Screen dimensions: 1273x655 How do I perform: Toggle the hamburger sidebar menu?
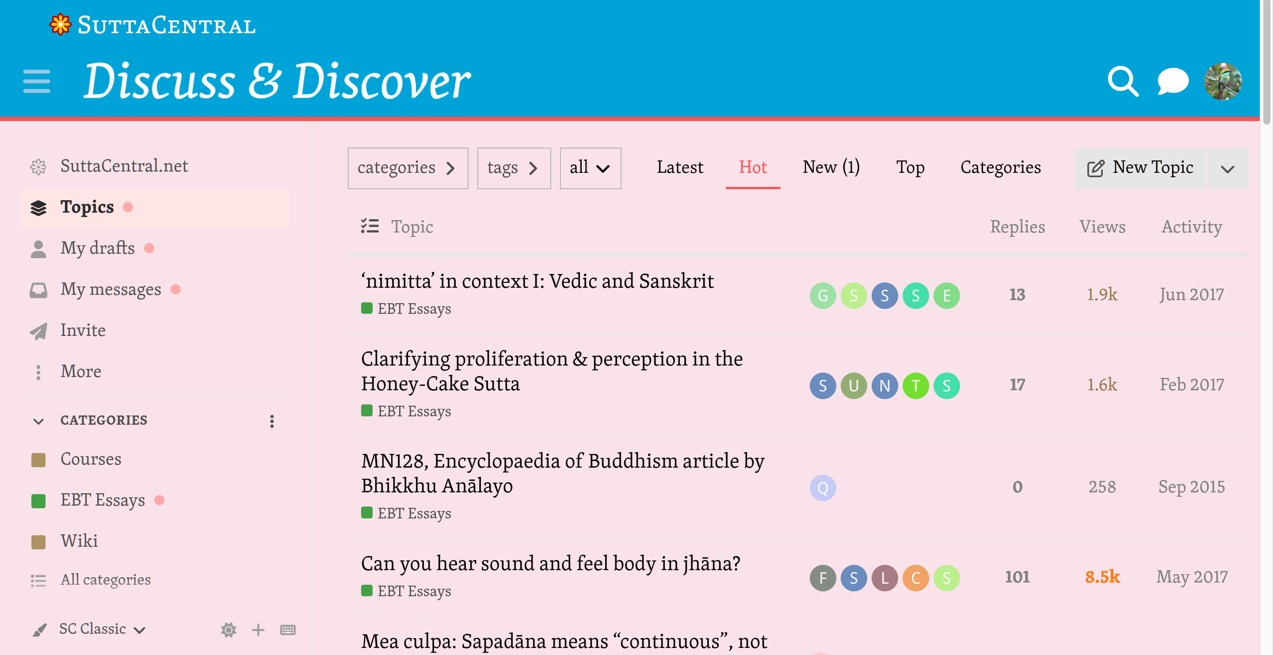click(37, 81)
